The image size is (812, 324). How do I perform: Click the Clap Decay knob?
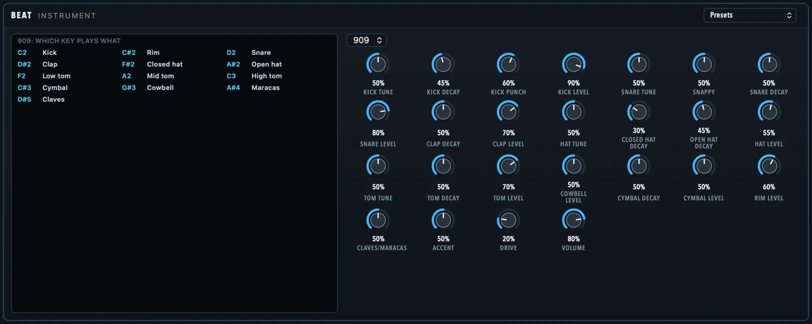tap(443, 112)
